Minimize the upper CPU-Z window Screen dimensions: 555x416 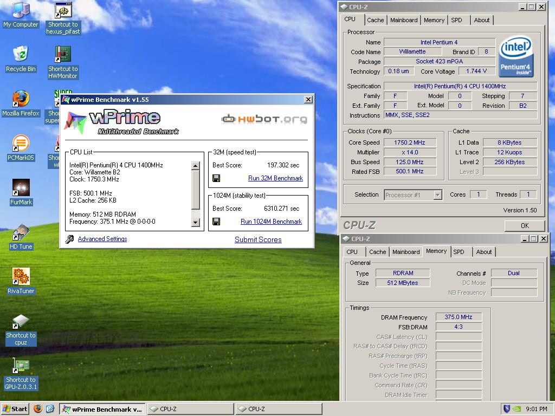coord(522,6)
